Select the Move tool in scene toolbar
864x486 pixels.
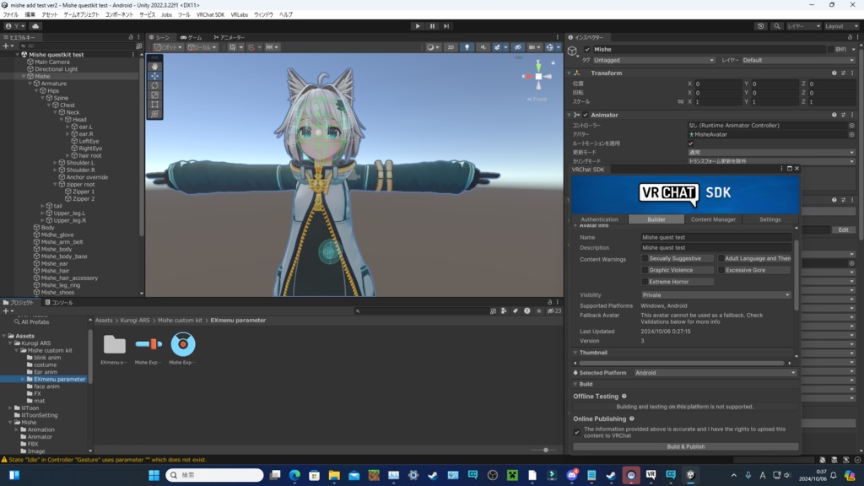(154, 76)
